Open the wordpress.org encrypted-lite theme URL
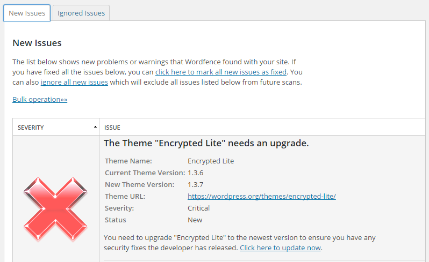429x262 pixels. pos(262,196)
